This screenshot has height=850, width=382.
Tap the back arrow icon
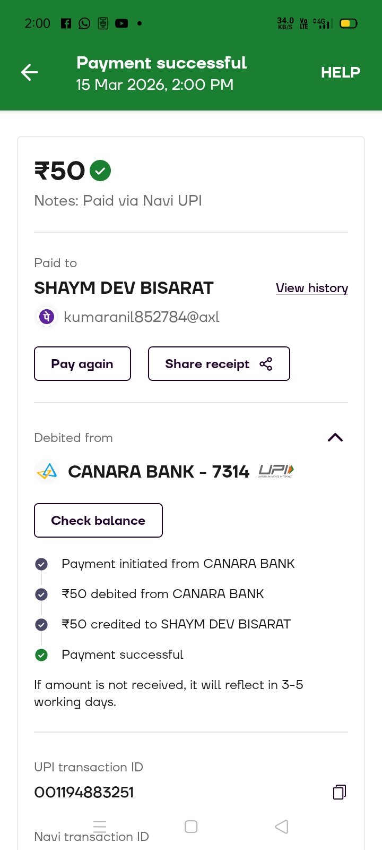tap(30, 72)
